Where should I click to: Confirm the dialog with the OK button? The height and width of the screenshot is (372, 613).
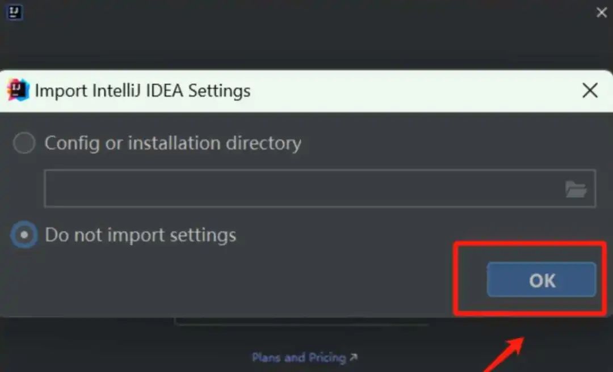click(541, 280)
